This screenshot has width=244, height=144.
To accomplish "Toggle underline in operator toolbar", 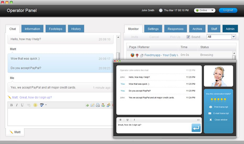I will coord(22,105).
